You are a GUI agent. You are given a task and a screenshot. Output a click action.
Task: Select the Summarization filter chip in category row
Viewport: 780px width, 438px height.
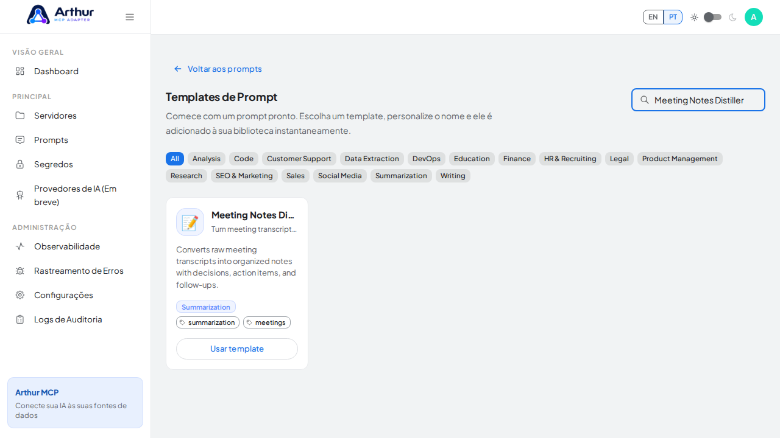pyautogui.click(x=401, y=176)
